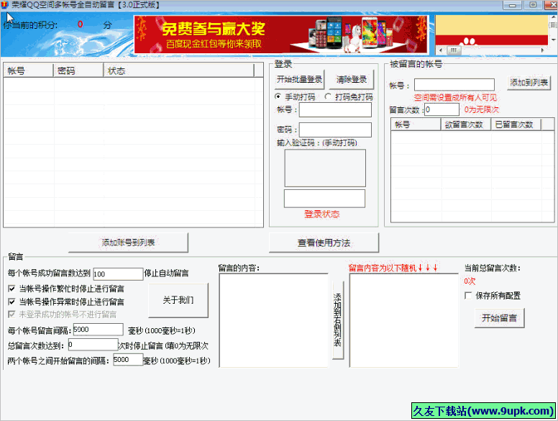
Task: Click 开始批量登录 button
Action: 299,79
